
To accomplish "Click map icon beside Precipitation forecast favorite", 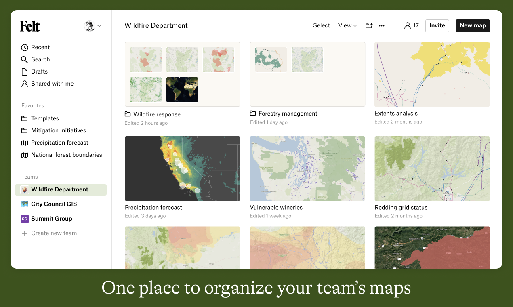I will 25,143.
